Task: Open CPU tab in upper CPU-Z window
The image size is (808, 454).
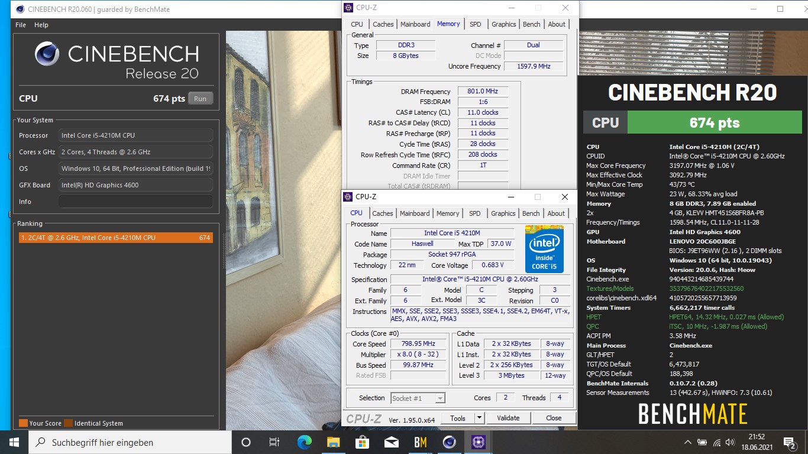Action: 357,24
